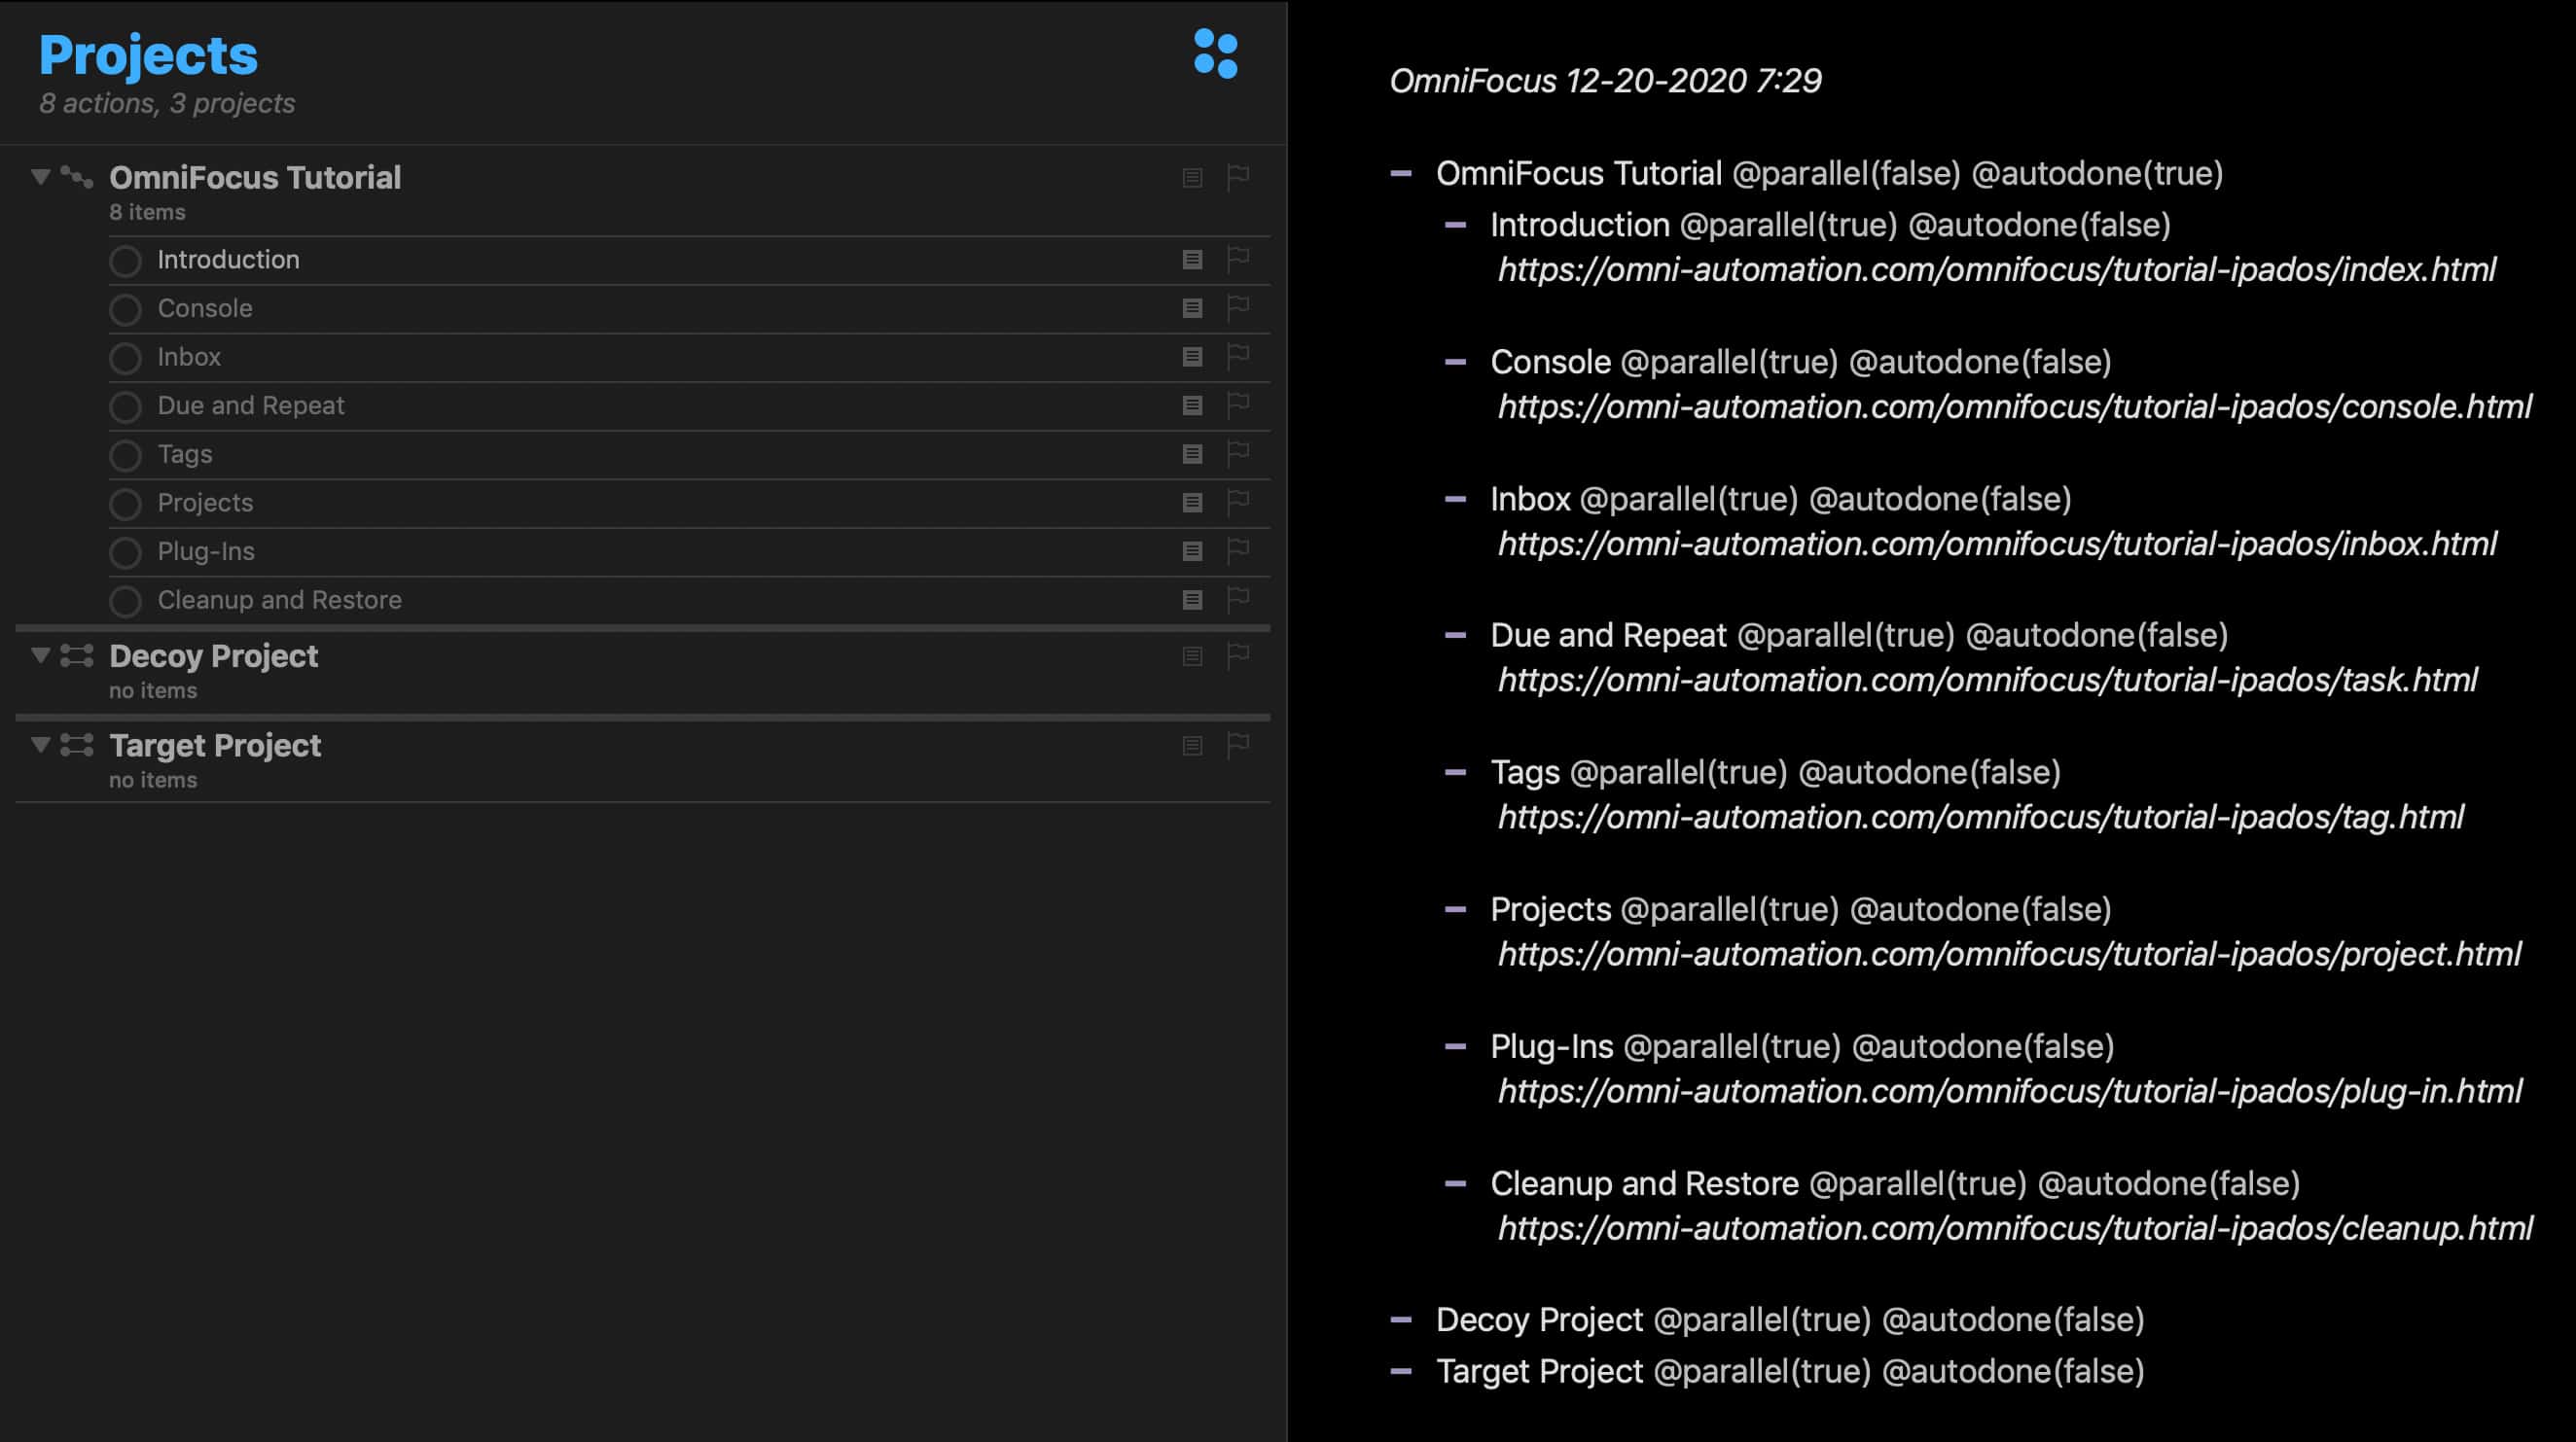The width and height of the screenshot is (2576, 1442).
Task: Select the OmniFocus Tutorial project title
Action: click(x=255, y=177)
